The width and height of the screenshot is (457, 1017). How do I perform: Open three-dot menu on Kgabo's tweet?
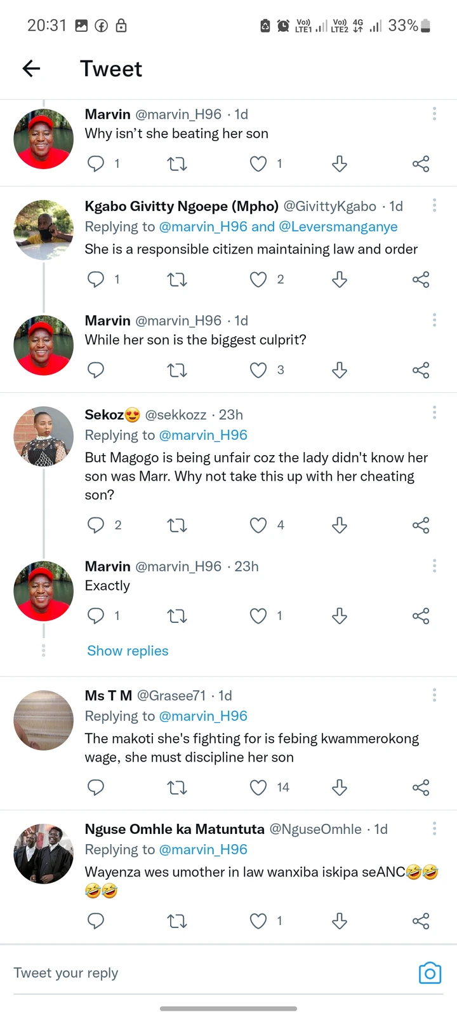pos(434,205)
